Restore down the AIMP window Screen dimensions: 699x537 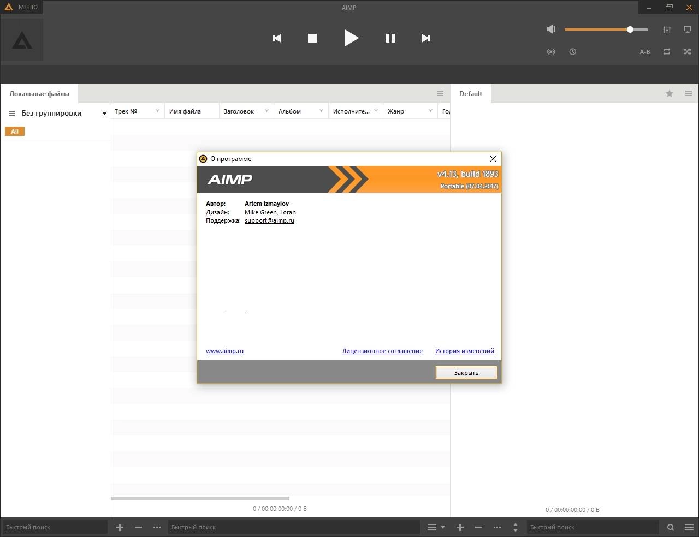pos(670,7)
